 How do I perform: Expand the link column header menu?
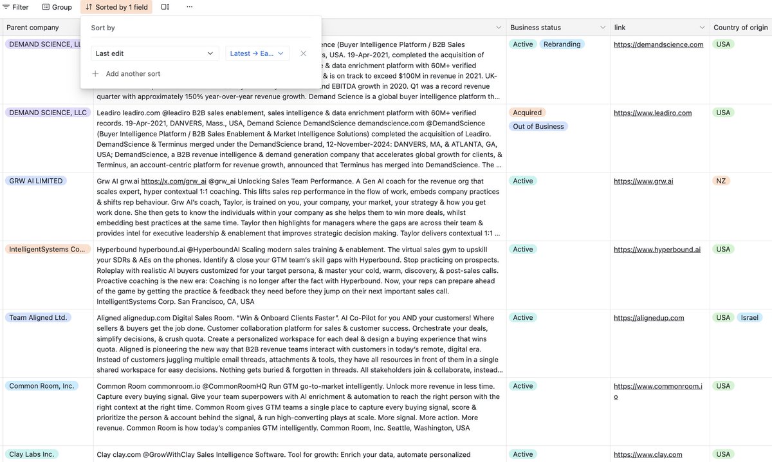pyautogui.click(x=701, y=28)
